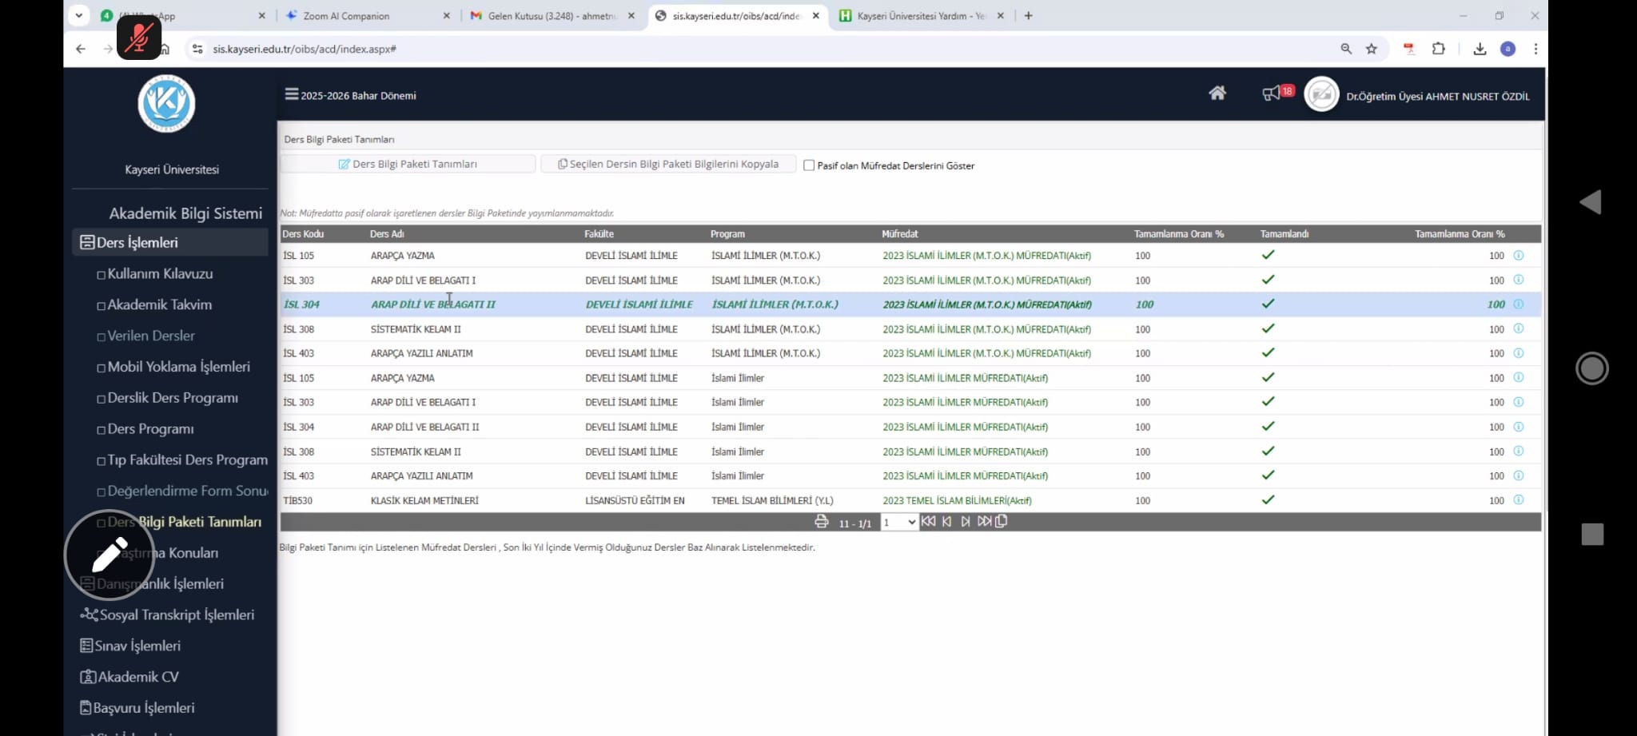
Task: Open the page number dropdown in footer
Action: 898,523
